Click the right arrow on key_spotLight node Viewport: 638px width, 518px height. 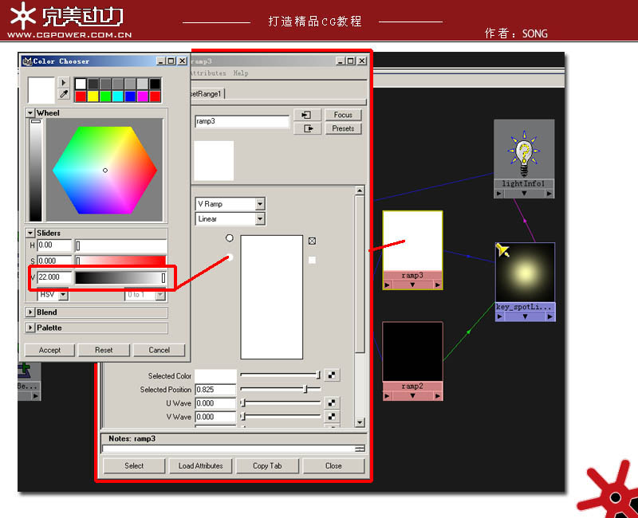point(549,316)
